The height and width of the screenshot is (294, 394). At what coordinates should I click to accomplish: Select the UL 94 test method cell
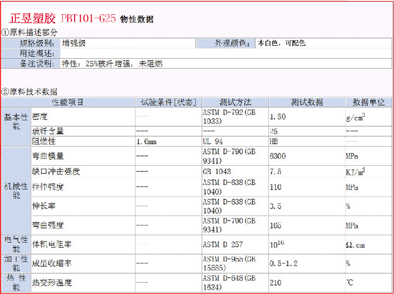[213, 142]
